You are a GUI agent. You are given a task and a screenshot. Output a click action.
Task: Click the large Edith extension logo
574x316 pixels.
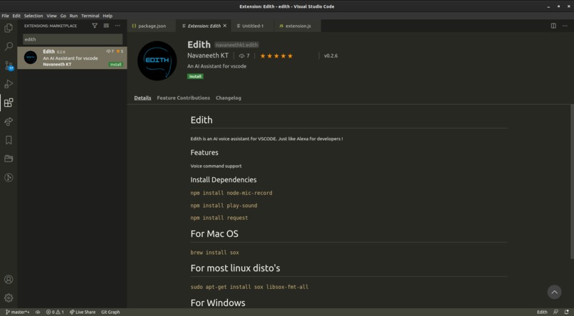click(157, 60)
